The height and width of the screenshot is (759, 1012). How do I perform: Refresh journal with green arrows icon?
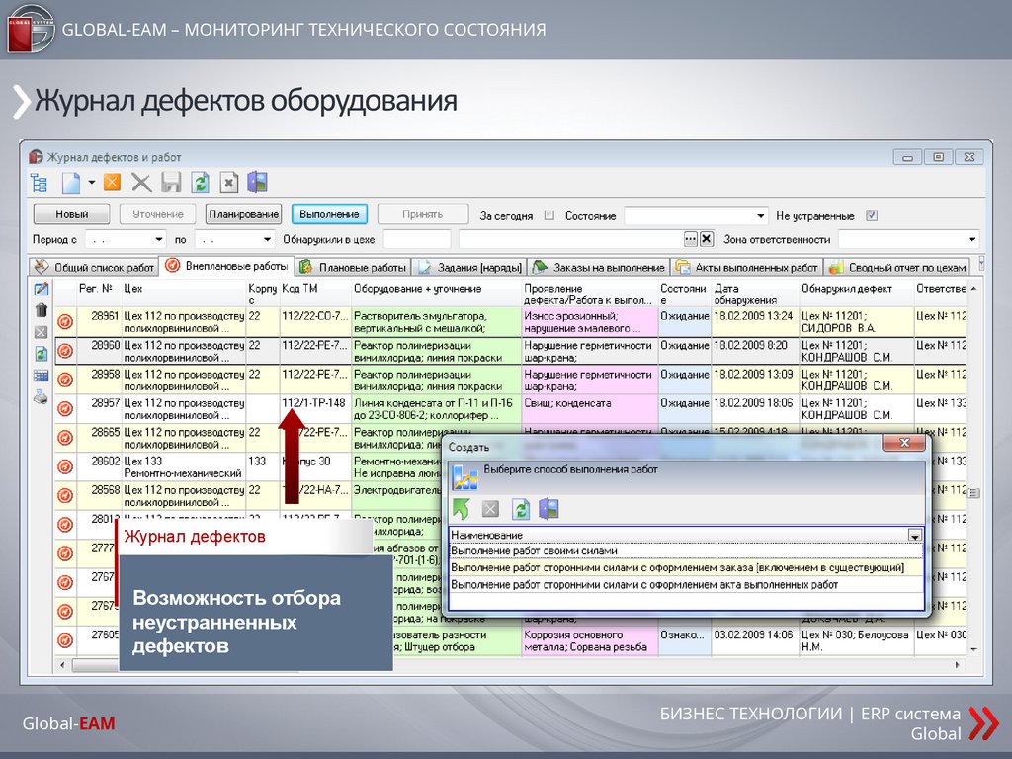[x=200, y=183]
